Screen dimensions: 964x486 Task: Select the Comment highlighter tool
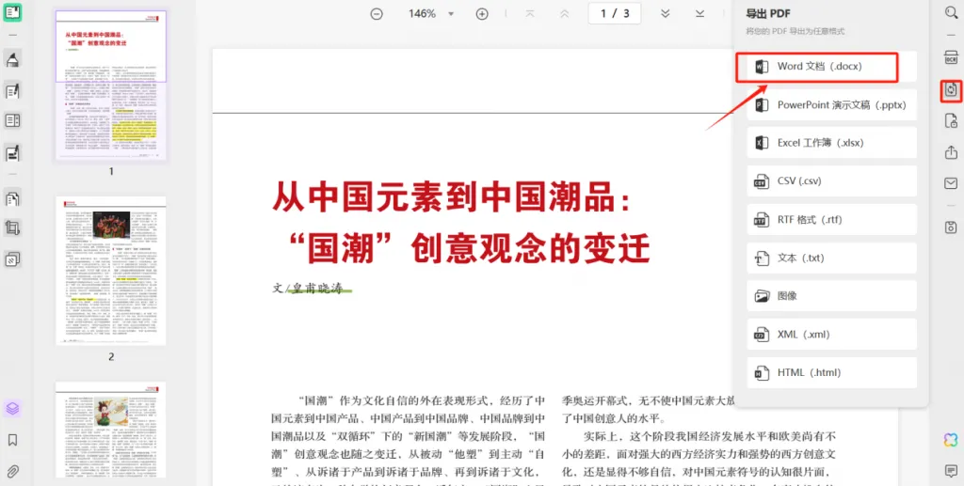pos(12,59)
